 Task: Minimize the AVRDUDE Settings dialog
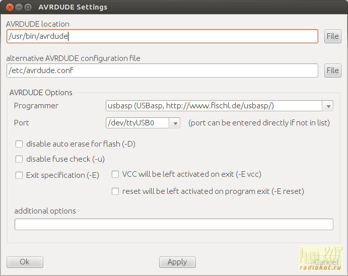19,8
